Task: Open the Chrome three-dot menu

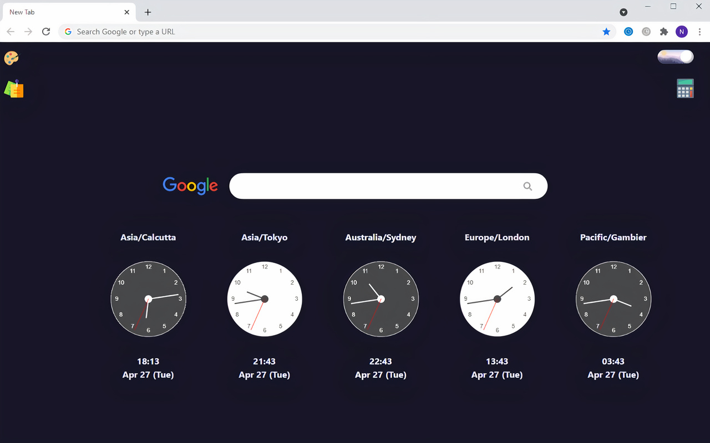Action: pos(699,32)
